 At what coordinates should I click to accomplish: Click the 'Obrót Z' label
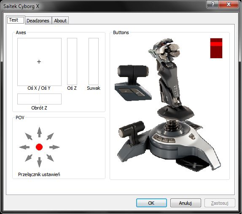pos(39,108)
